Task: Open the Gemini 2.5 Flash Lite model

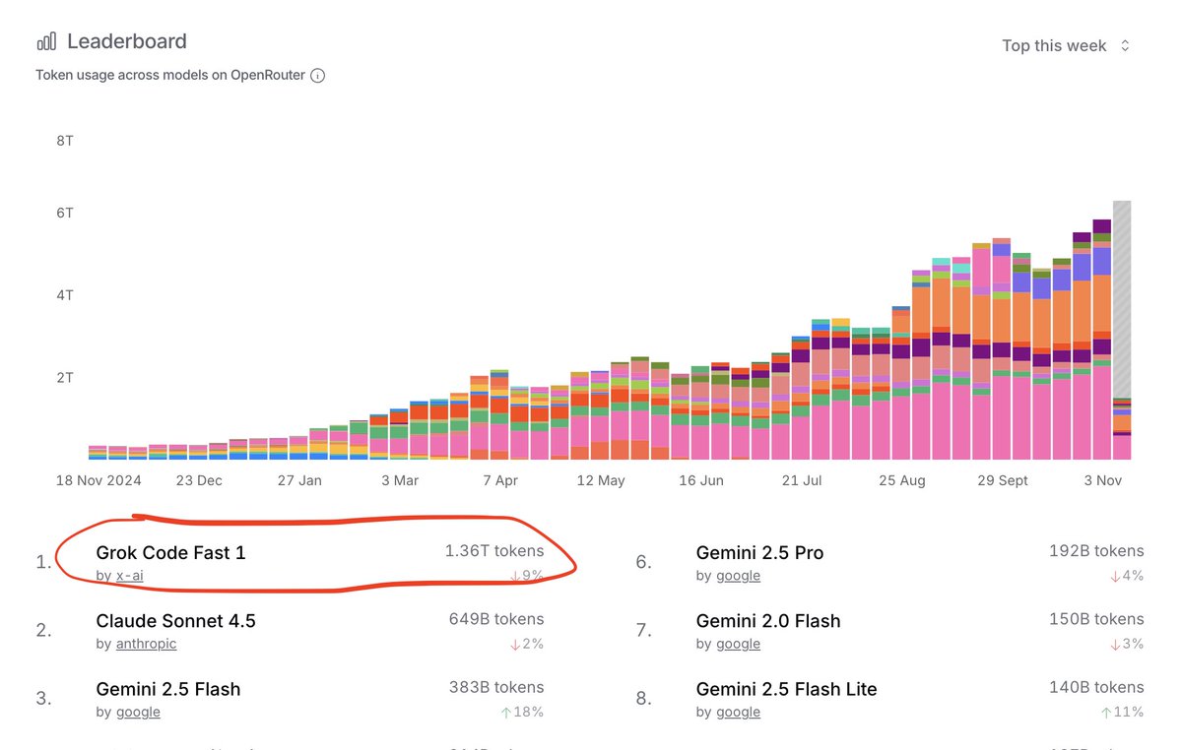Action: [x=786, y=689]
